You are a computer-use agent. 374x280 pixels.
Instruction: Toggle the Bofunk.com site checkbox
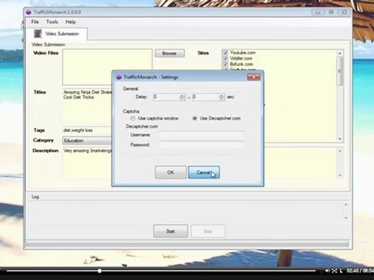[x=226, y=64]
